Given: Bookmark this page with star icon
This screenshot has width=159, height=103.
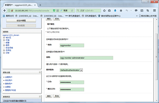Looking at the screenshot, I should (104, 11).
